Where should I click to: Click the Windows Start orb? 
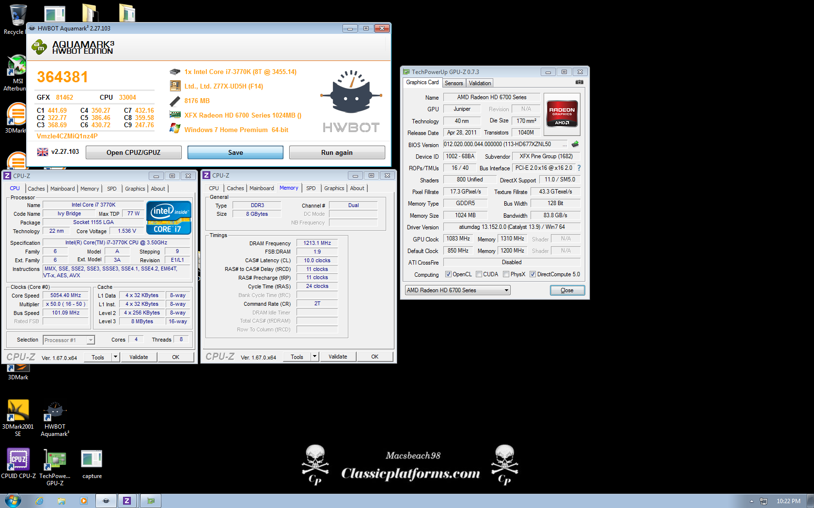pyautogui.click(x=13, y=500)
